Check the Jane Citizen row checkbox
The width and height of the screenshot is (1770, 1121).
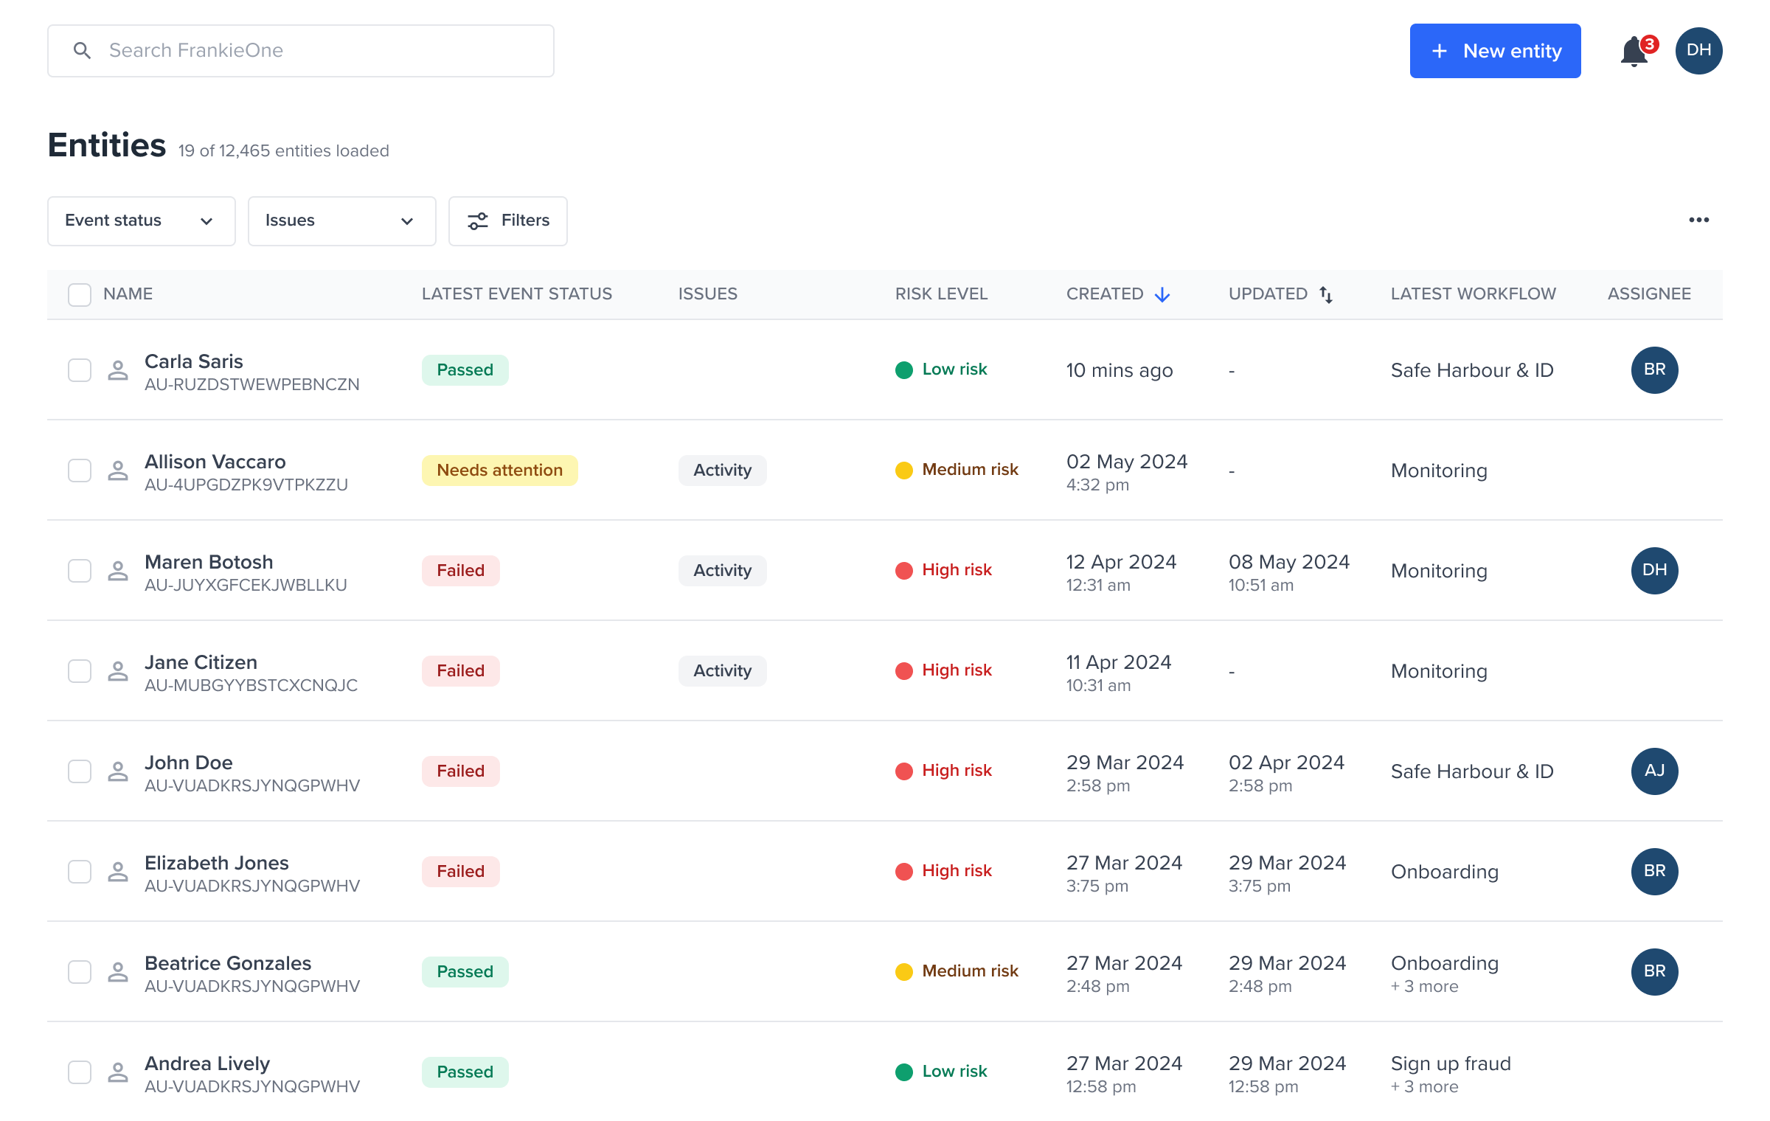click(80, 671)
